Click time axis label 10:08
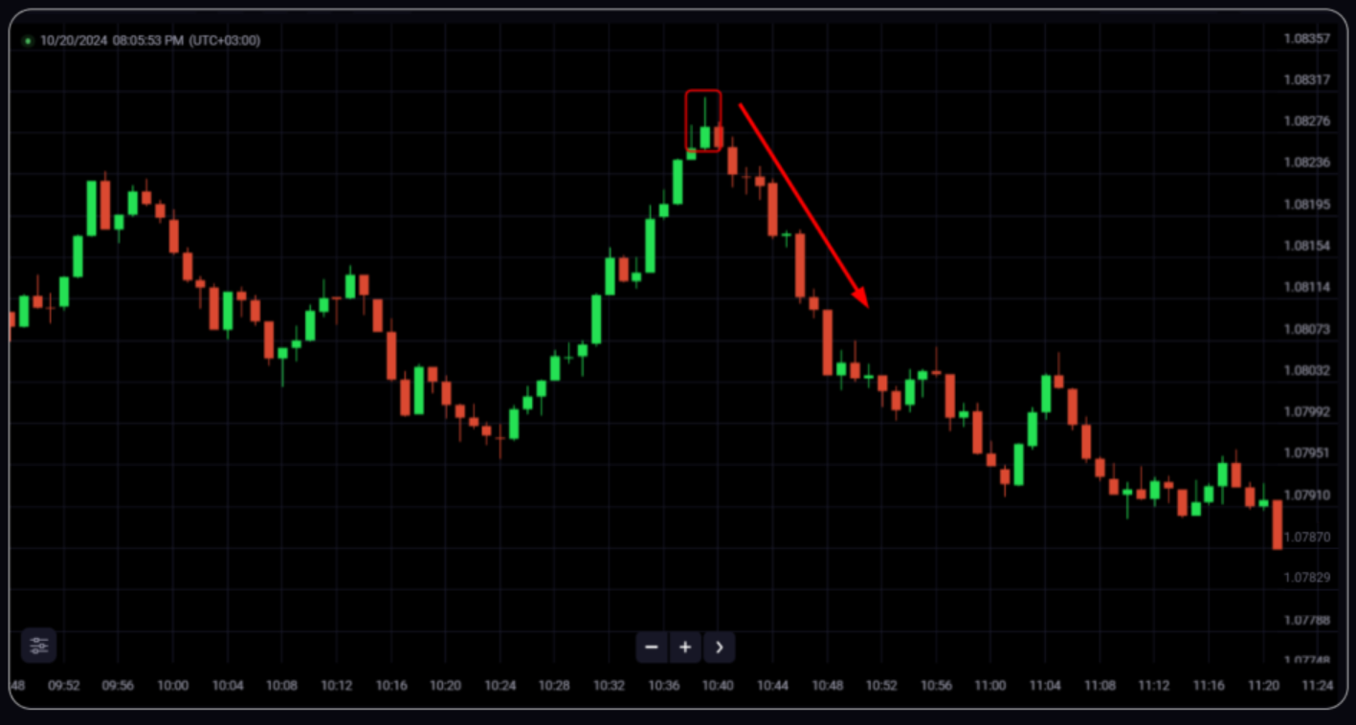 [281, 686]
